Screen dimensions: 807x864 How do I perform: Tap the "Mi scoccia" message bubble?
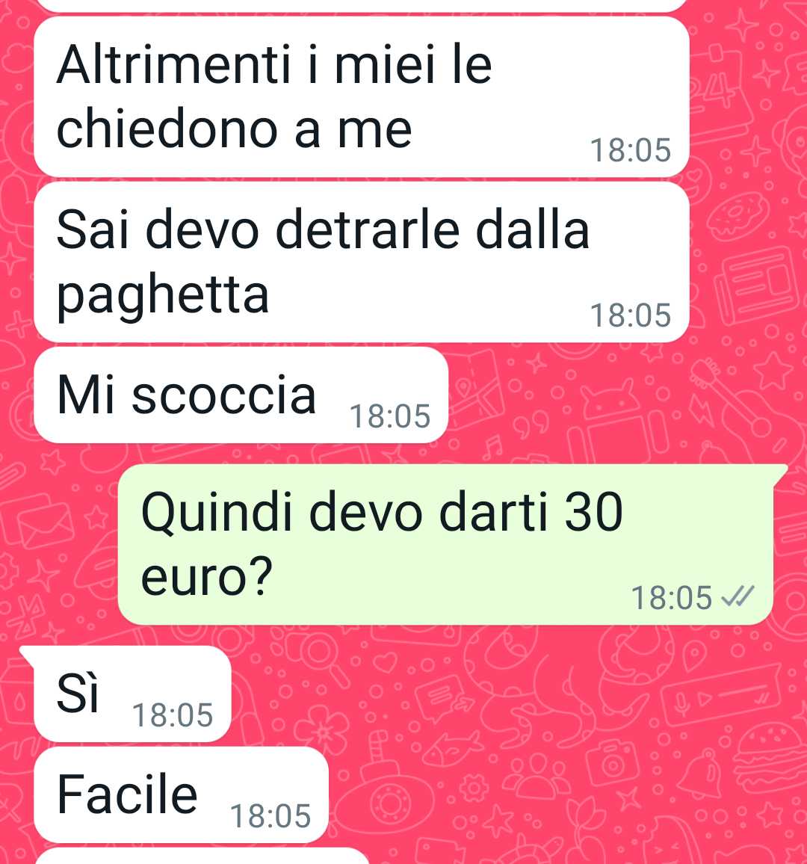pyautogui.click(x=241, y=395)
